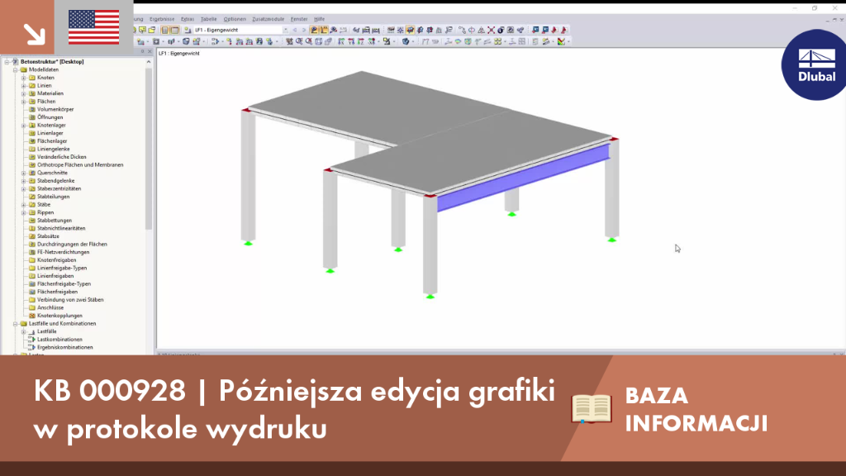Click the red X icon in the top toolbar

click(491, 31)
